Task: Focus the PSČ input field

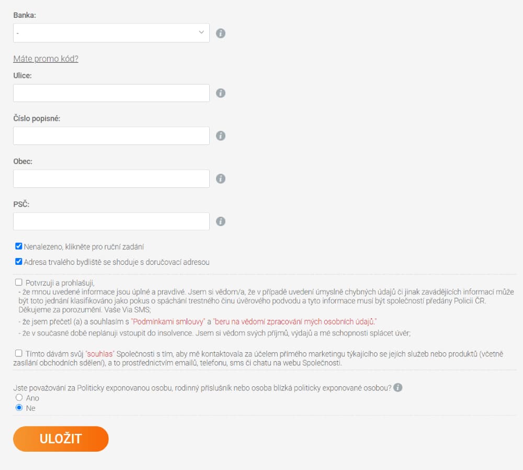Action: tap(111, 221)
